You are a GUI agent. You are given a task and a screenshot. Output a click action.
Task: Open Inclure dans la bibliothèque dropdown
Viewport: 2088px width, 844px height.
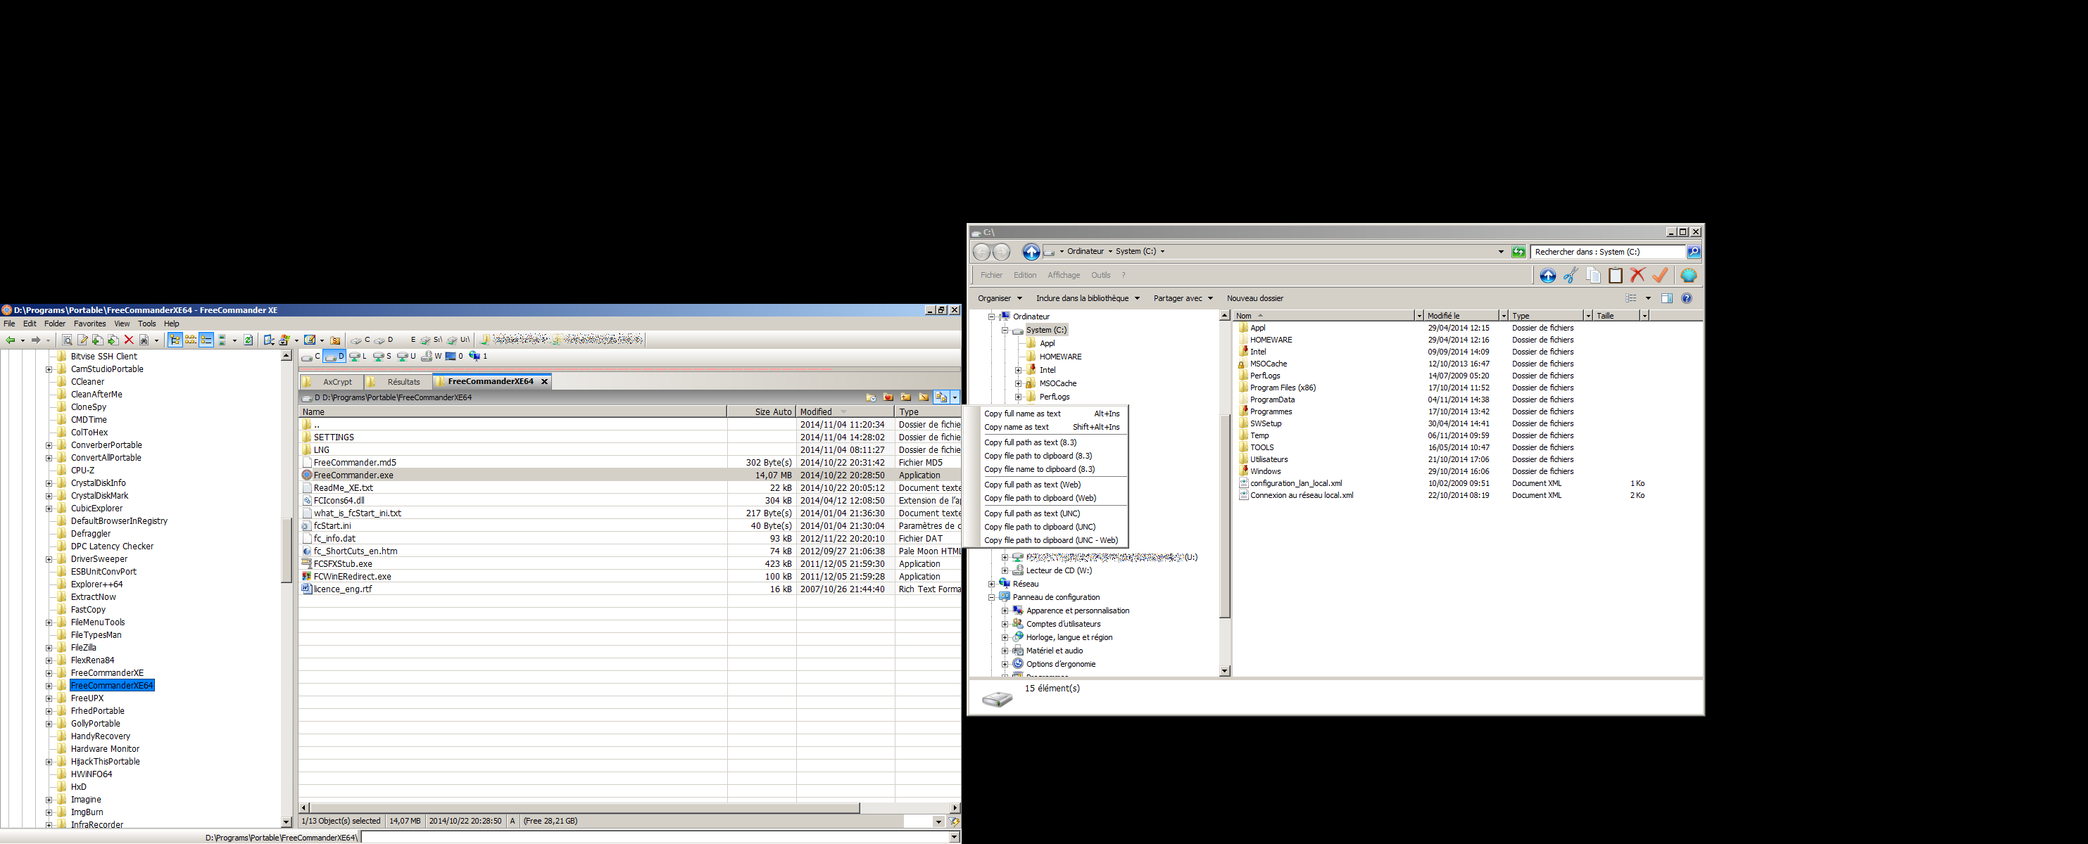click(x=1088, y=298)
